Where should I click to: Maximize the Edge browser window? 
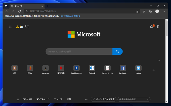pyautogui.click(x=158, y=6)
